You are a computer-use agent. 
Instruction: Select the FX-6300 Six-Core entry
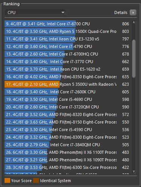tap(67, 167)
